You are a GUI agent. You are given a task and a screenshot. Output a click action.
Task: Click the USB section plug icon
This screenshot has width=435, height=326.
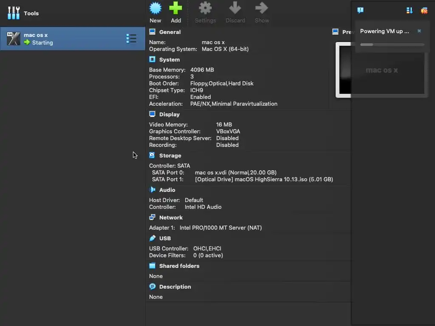(153, 238)
